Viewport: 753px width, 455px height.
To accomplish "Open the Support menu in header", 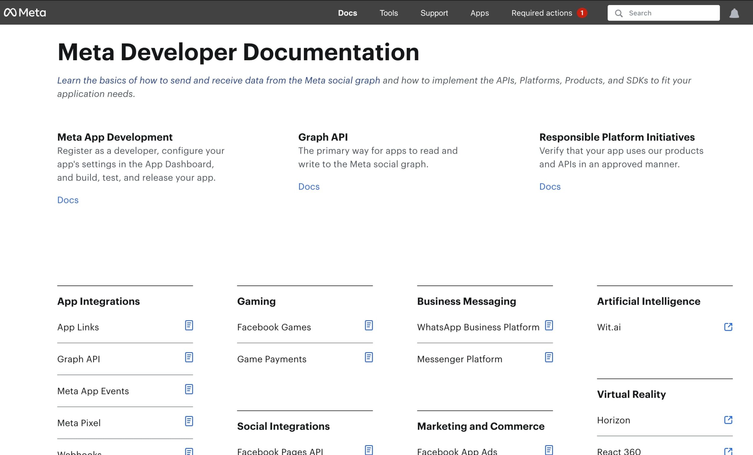I will point(434,13).
